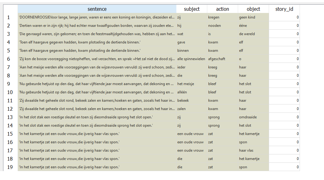This screenshot has height=180, width=324.
Task: Click the action column header
Action: (222, 9)
